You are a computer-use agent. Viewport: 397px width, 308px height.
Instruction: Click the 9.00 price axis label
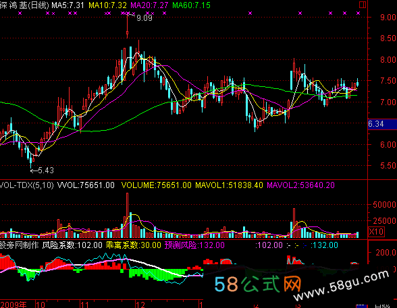(x=388, y=17)
